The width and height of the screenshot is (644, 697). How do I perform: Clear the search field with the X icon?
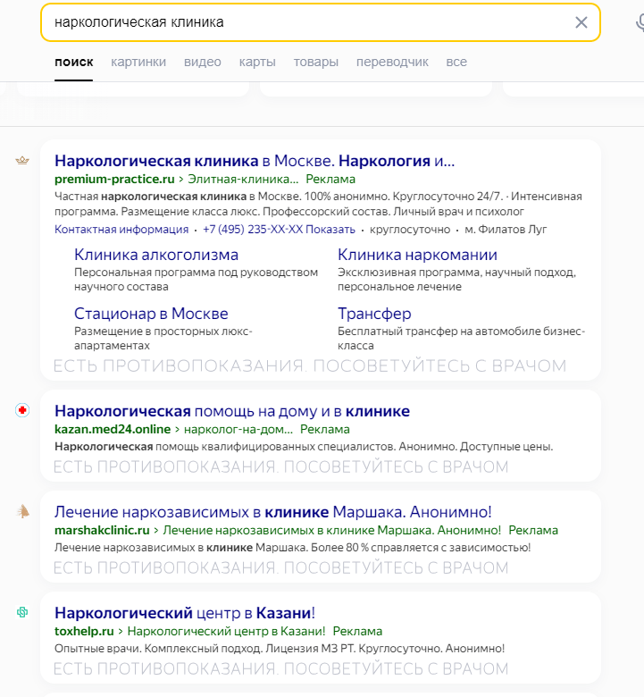pos(581,22)
